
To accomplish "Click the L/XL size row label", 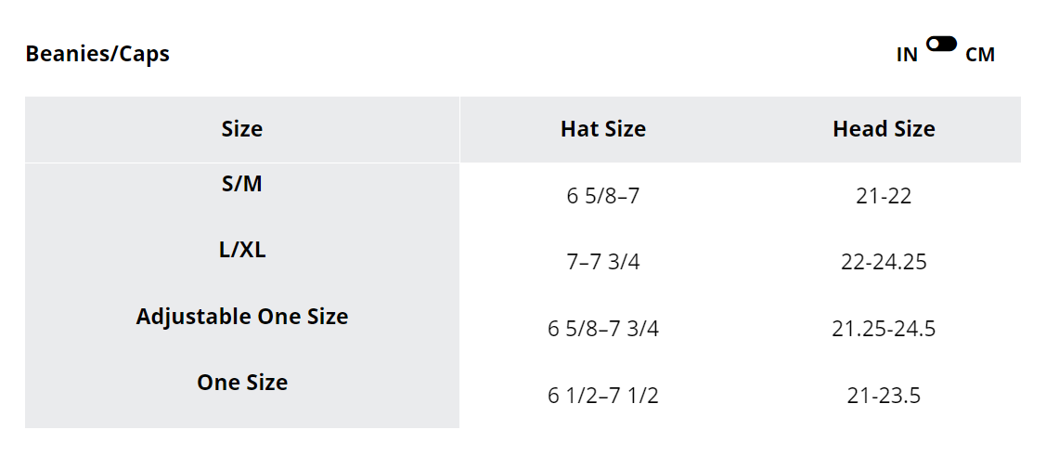I will pos(242,250).
